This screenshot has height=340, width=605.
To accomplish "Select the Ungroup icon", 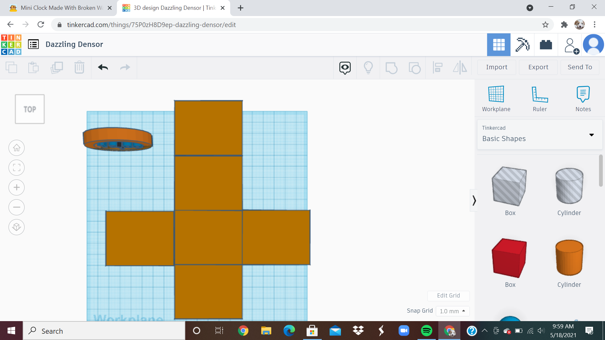I will pyautogui.click(x=415, y=67).
